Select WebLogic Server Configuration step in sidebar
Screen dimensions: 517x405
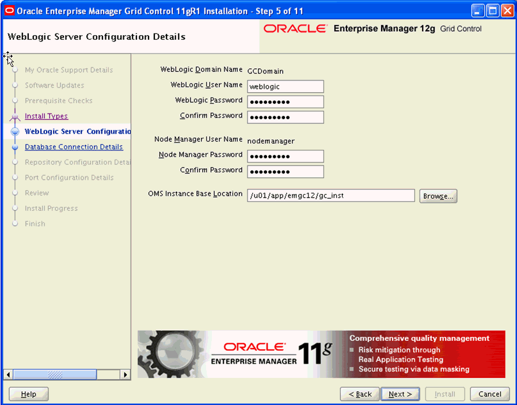coord(78,131)
